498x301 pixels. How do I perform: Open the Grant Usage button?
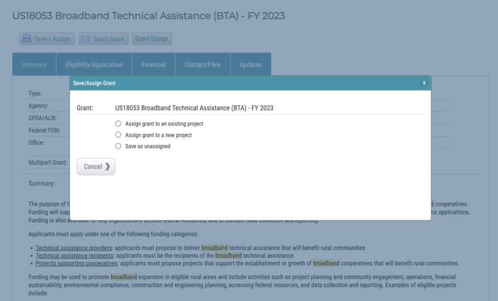pyautogui.click(x=151, y=39)
